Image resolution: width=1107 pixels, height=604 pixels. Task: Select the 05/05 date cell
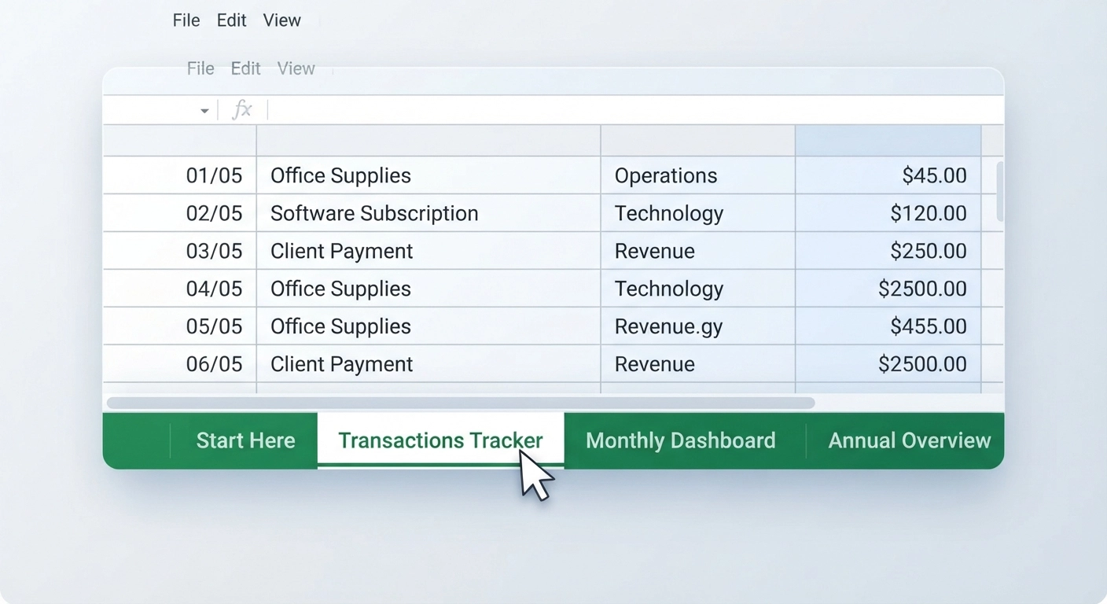[x=179, y=326]
